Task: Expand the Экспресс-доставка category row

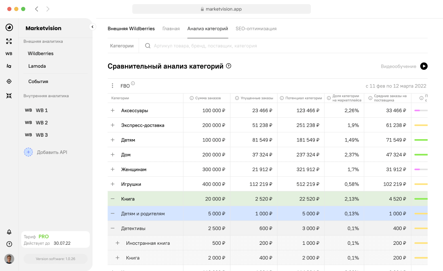Action: click(112, 125)
